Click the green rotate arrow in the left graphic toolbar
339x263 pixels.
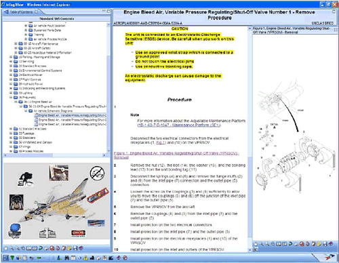point(41,248)
